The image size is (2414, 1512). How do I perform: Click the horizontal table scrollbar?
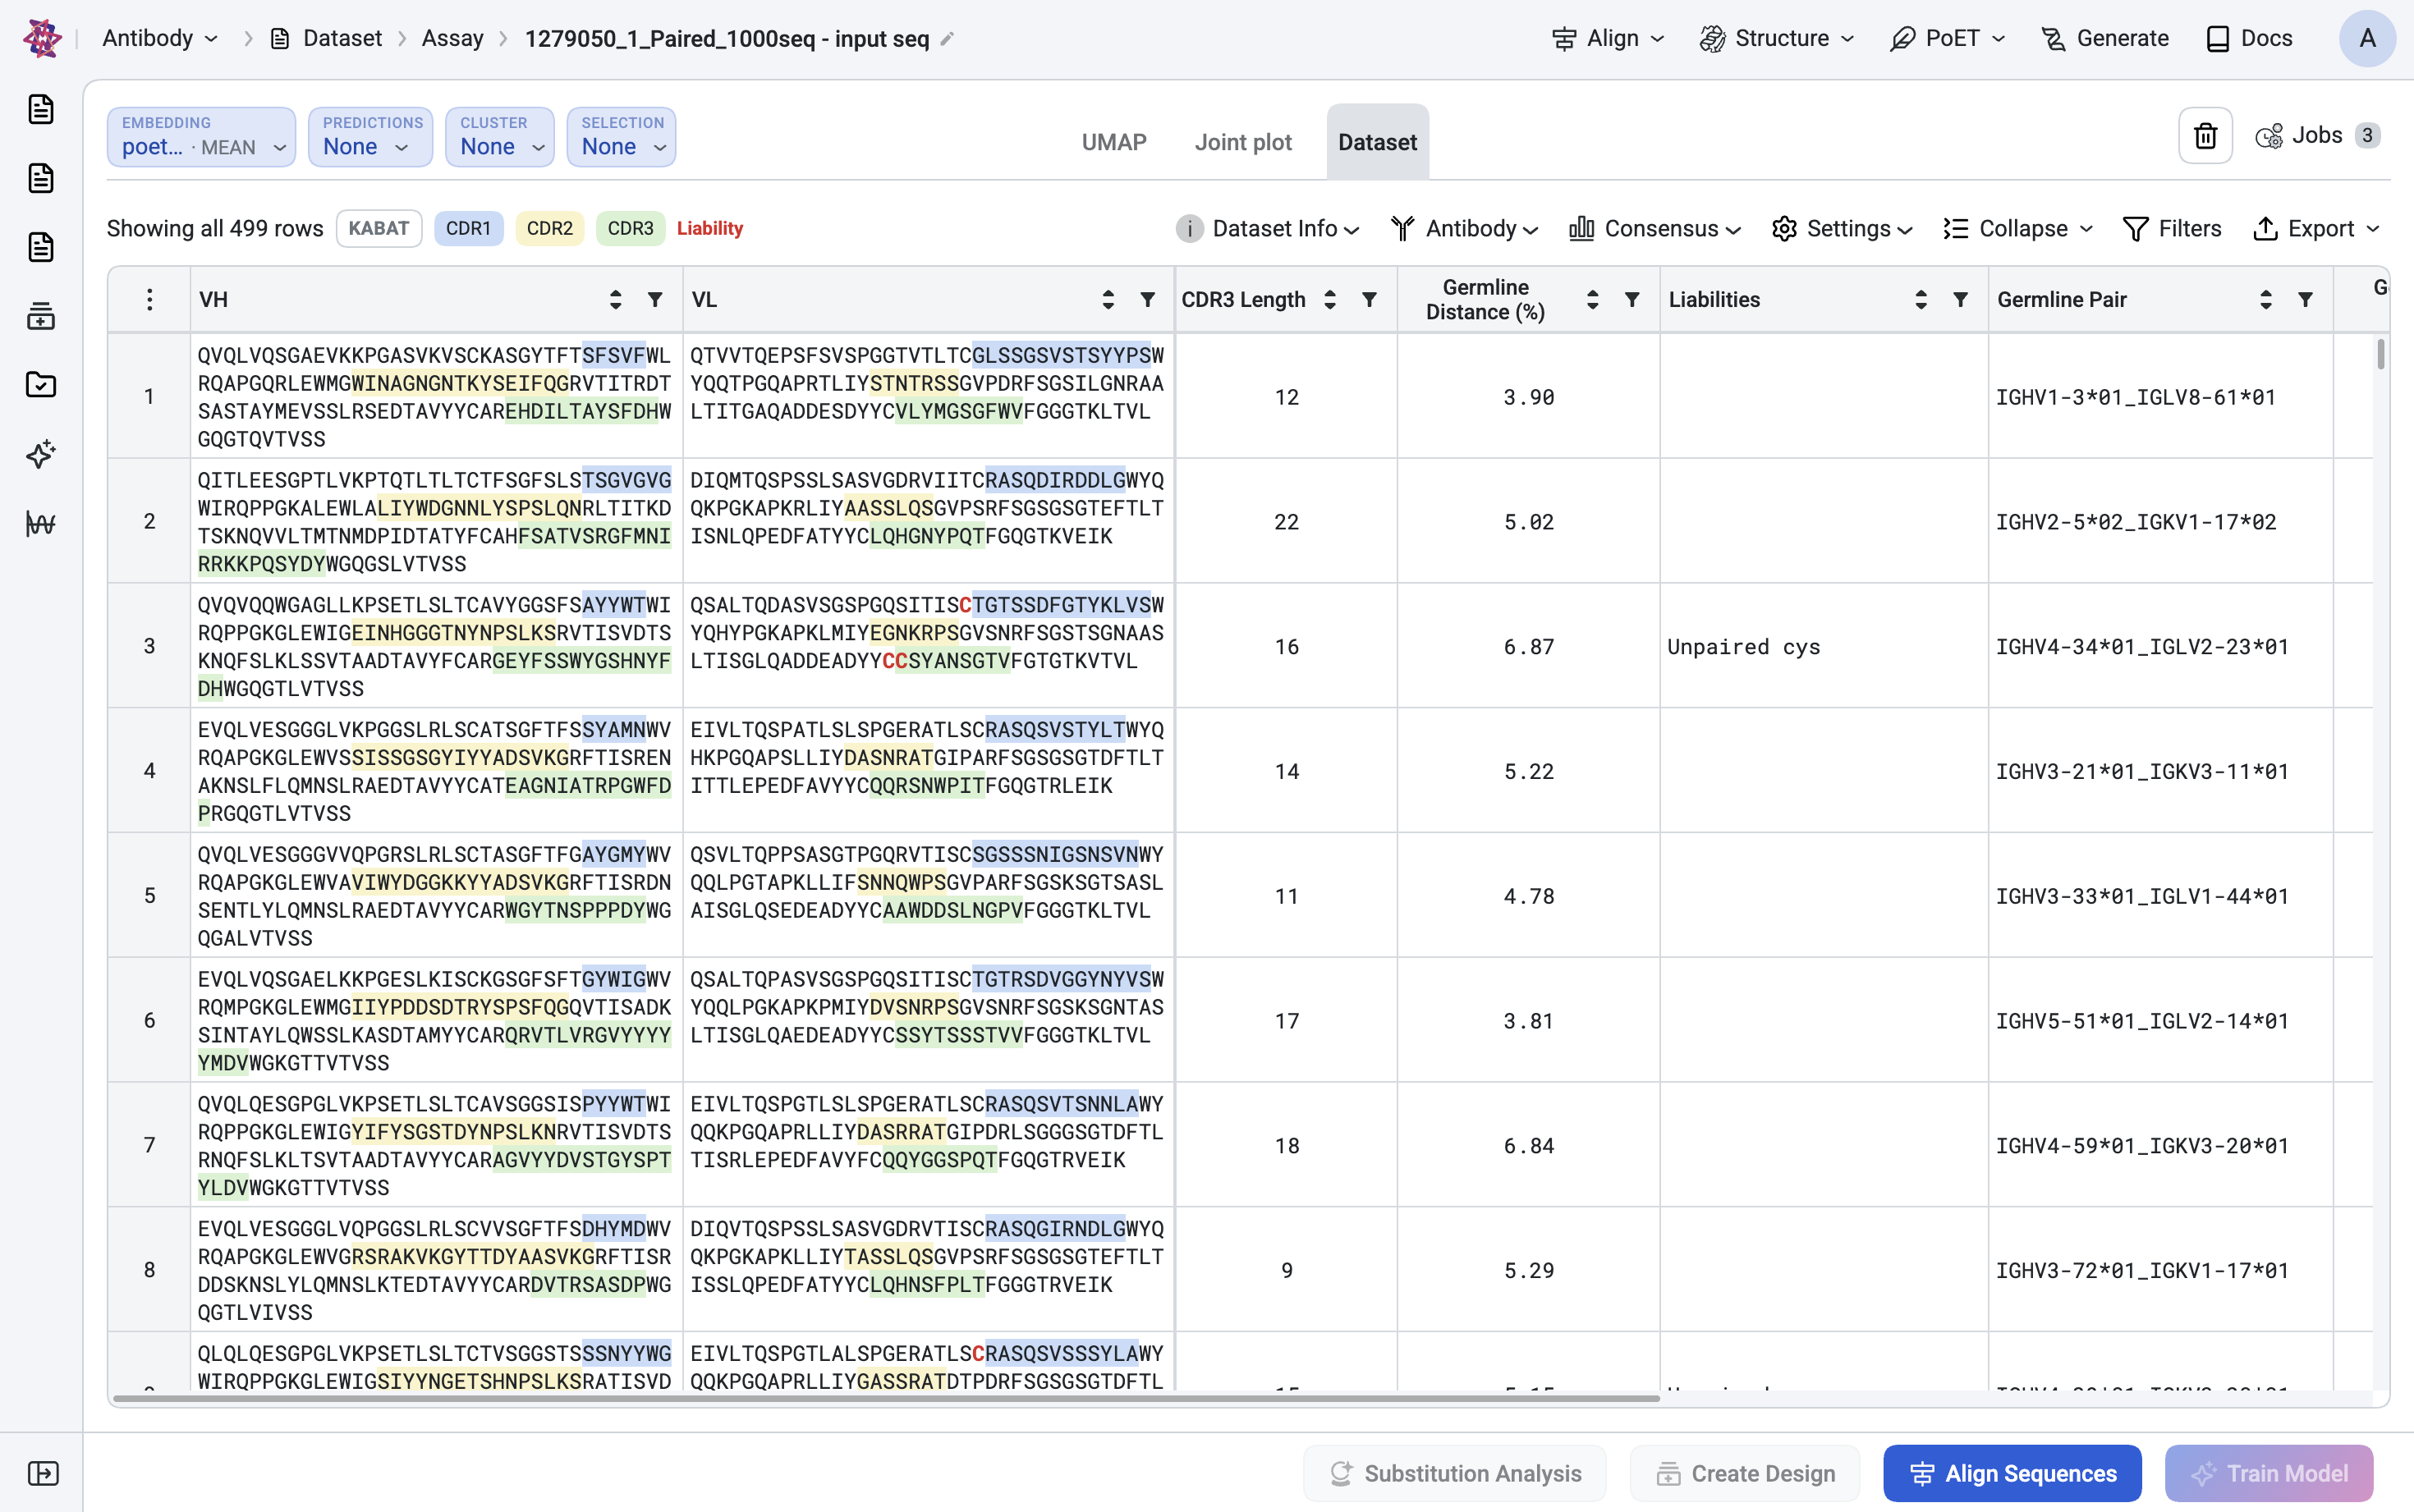(x=886, y=1398)
